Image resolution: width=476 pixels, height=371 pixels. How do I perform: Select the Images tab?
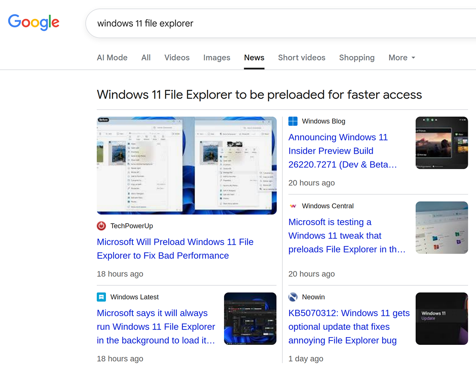[216, 57]
